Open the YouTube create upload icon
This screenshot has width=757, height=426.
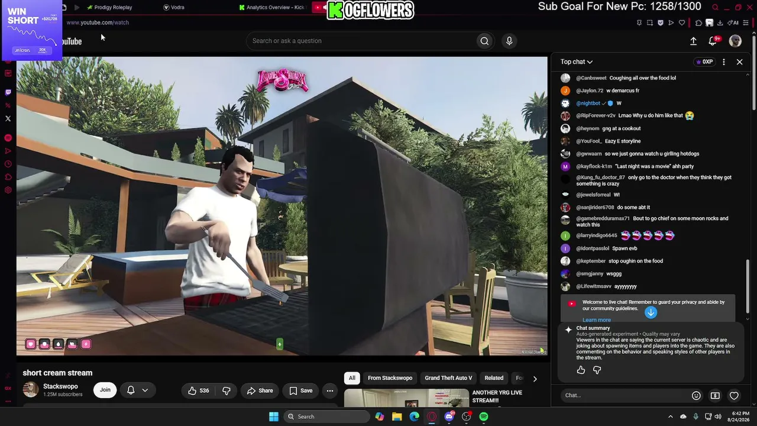click(693, 41)
